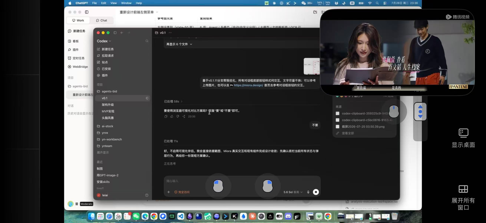
Task: Start voice input with microphone icon
Action: click(308, 192)
